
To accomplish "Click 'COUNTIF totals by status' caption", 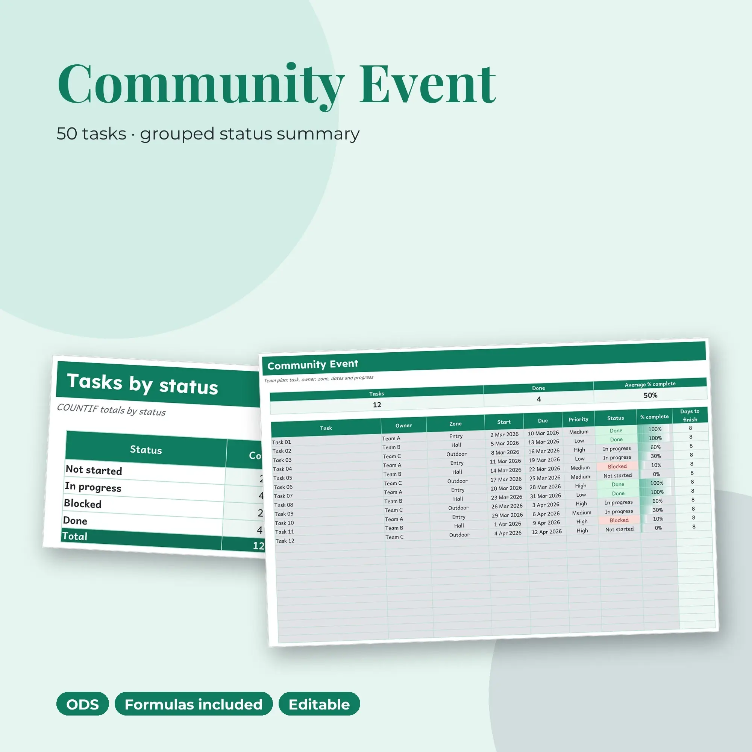I will [x=111, y=410].
